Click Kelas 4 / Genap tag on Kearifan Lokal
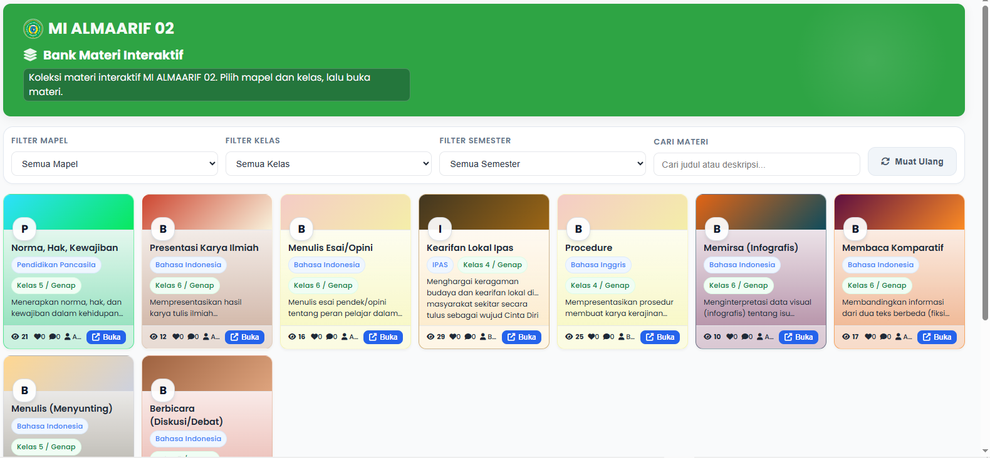This screenshot has width=990, height=458. point(492,265)
